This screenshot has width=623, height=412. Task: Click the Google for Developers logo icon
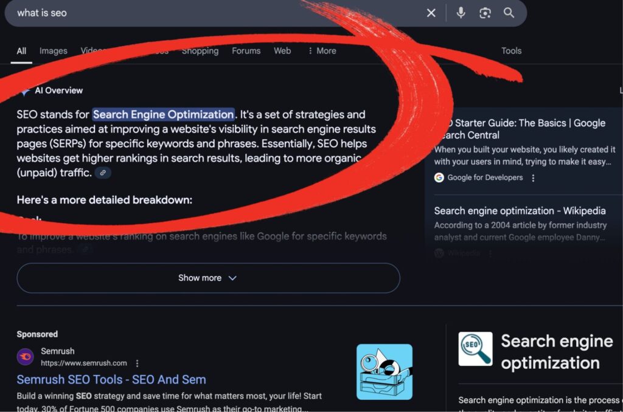[x=439, y=177]
